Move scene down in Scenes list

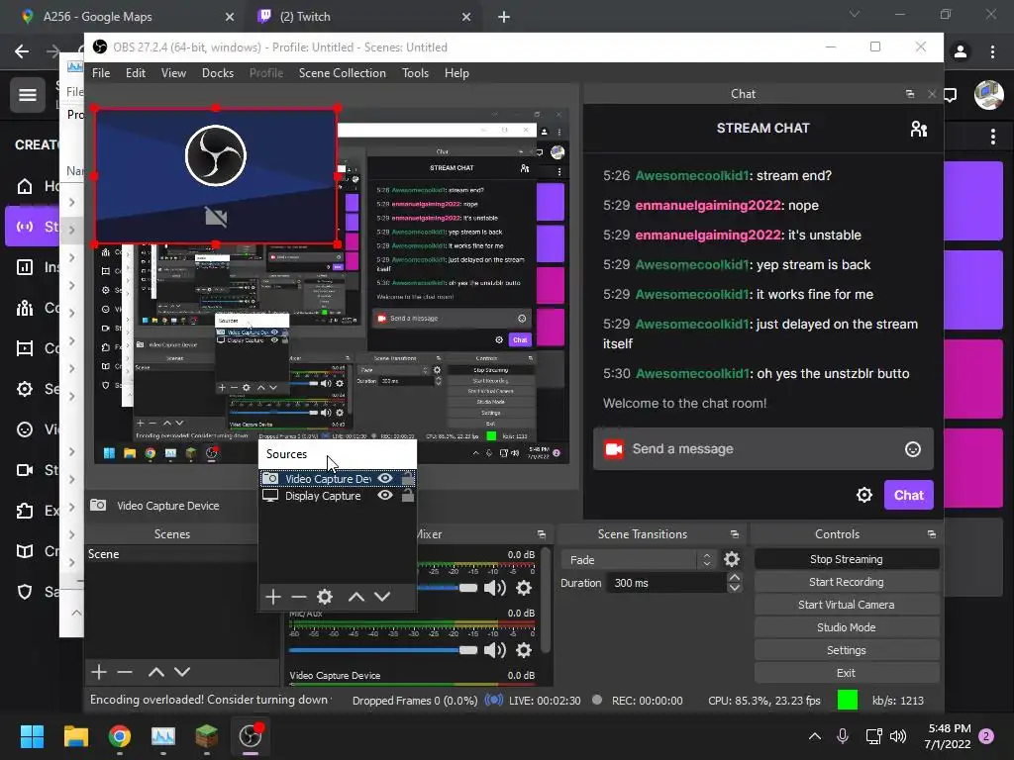click(x=182, y=672)
